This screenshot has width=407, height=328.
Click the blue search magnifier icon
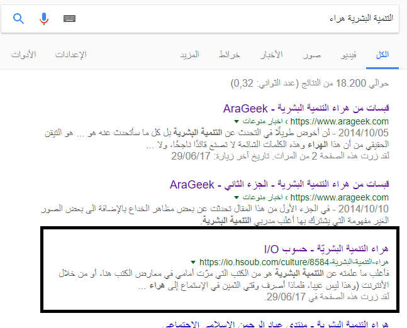(18, 18)
